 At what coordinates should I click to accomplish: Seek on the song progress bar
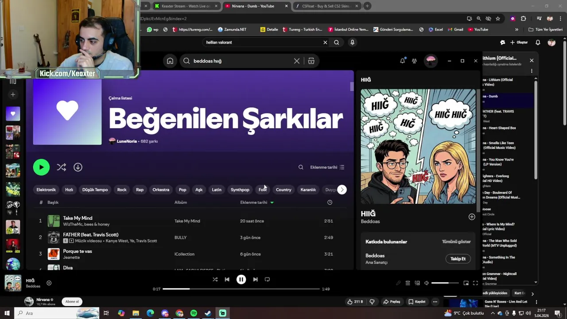(241, 289)
